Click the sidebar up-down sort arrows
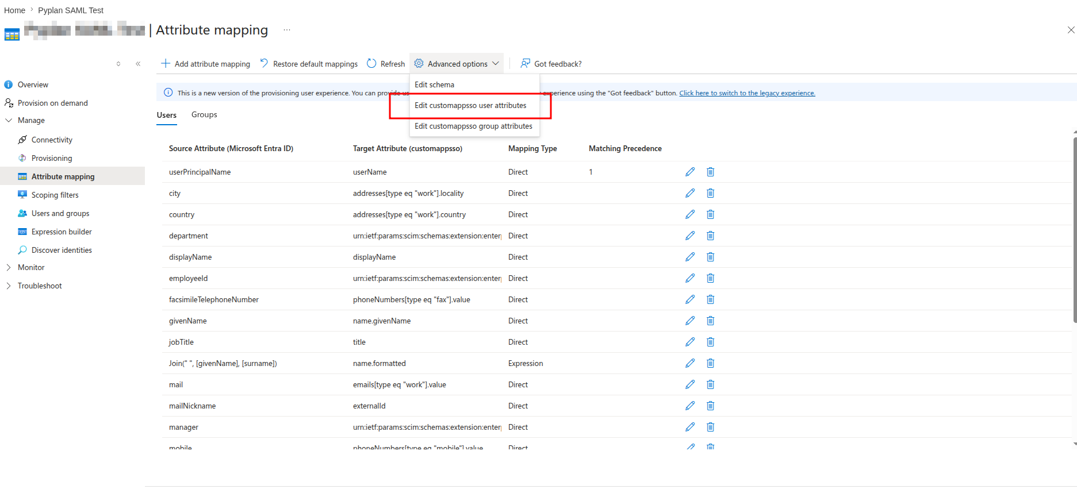 (118, 64)
